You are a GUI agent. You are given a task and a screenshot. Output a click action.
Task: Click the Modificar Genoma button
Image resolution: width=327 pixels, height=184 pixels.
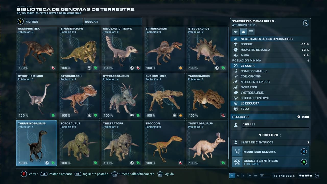[271, 152]
